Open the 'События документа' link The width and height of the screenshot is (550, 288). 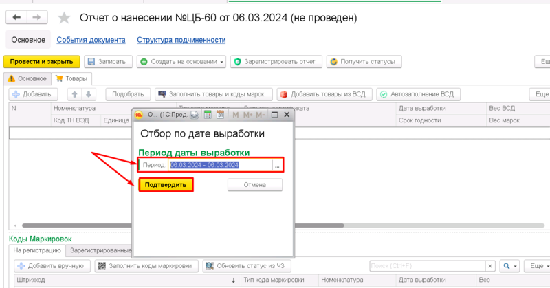[x=91, y=40]
